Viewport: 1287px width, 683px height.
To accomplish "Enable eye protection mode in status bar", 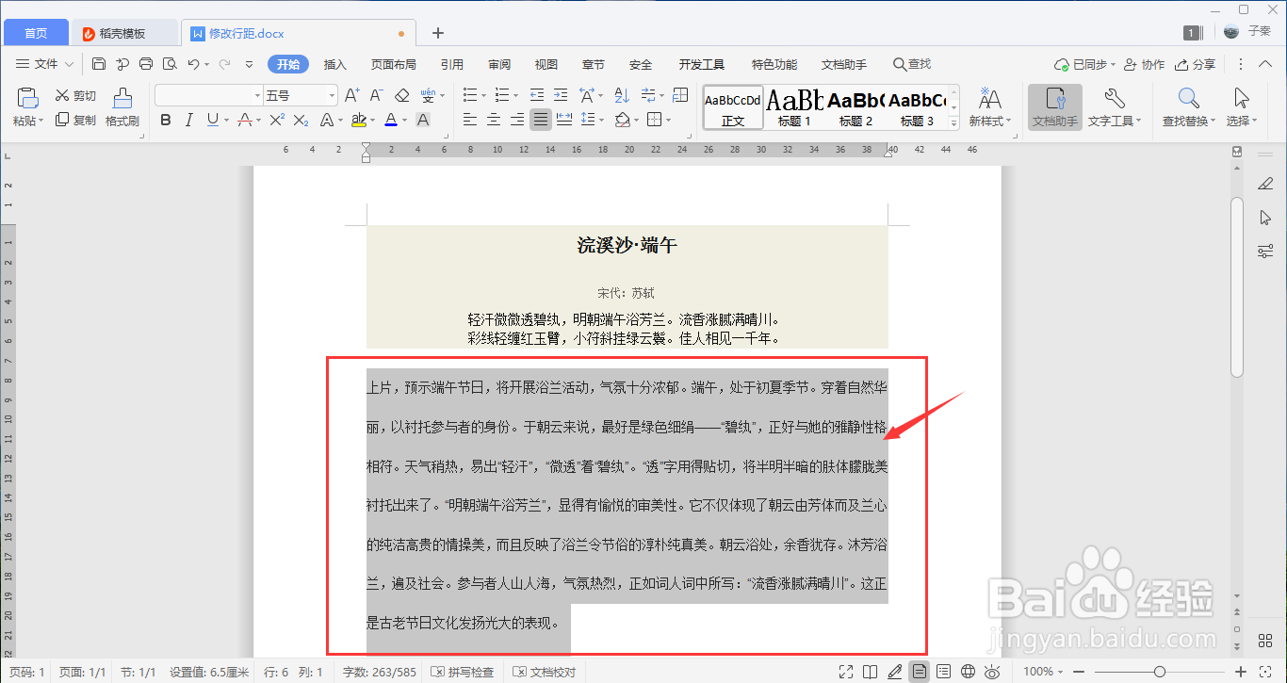I will click(x=992, y=672).
